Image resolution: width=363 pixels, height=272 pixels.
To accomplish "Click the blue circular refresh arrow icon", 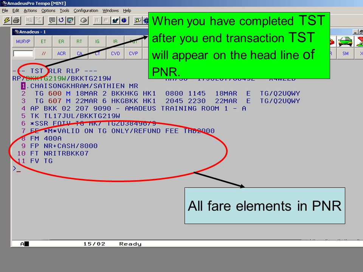I will click(61, 20).
